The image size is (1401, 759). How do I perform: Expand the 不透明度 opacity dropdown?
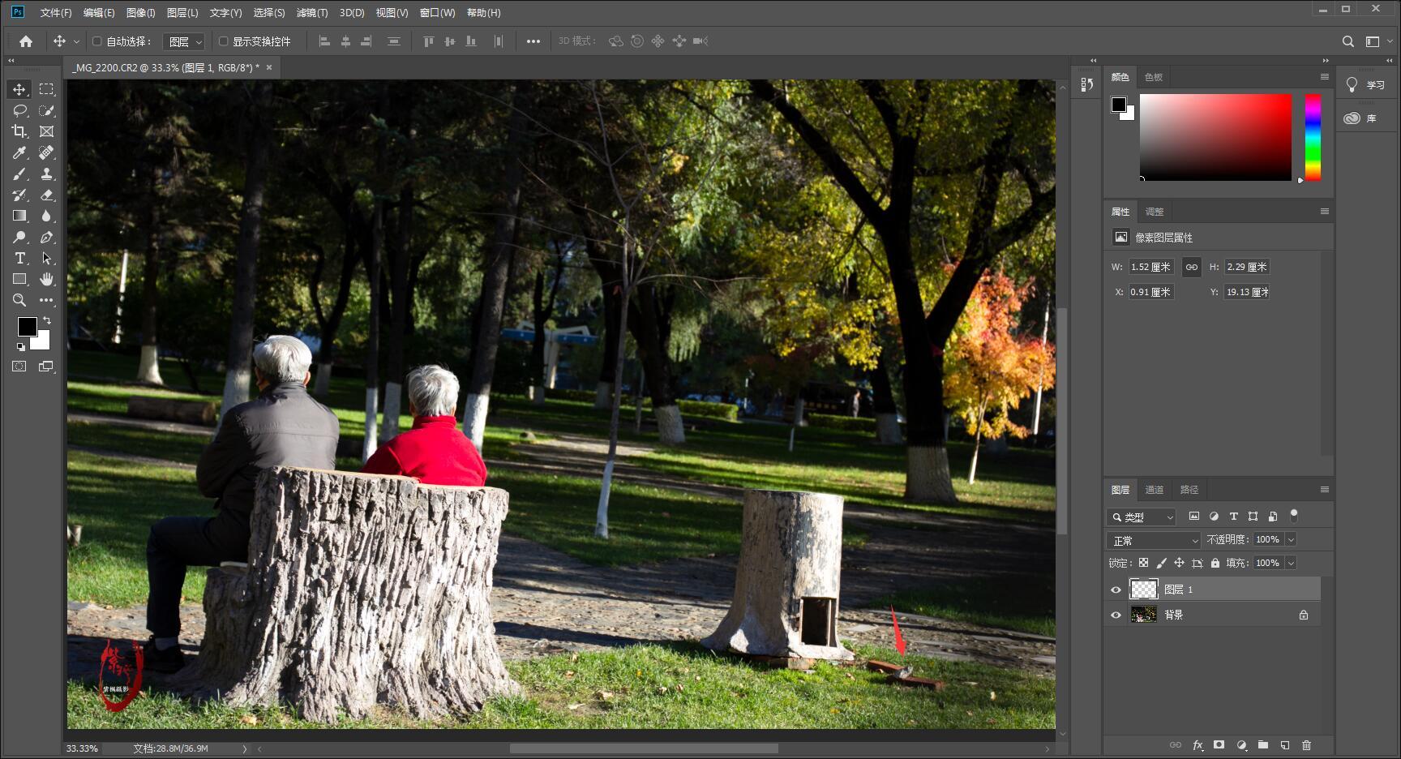coord(1292,540)
